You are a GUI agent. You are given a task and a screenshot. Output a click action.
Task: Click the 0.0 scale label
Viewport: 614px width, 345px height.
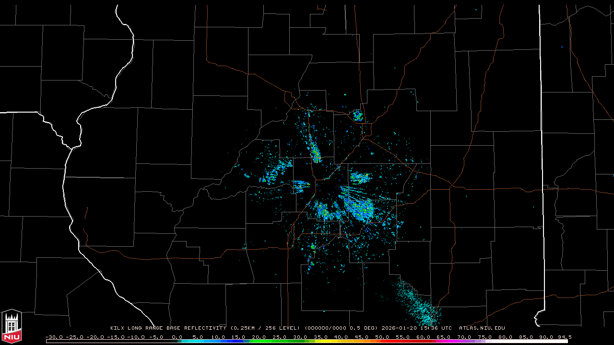(x=177, y=337)
